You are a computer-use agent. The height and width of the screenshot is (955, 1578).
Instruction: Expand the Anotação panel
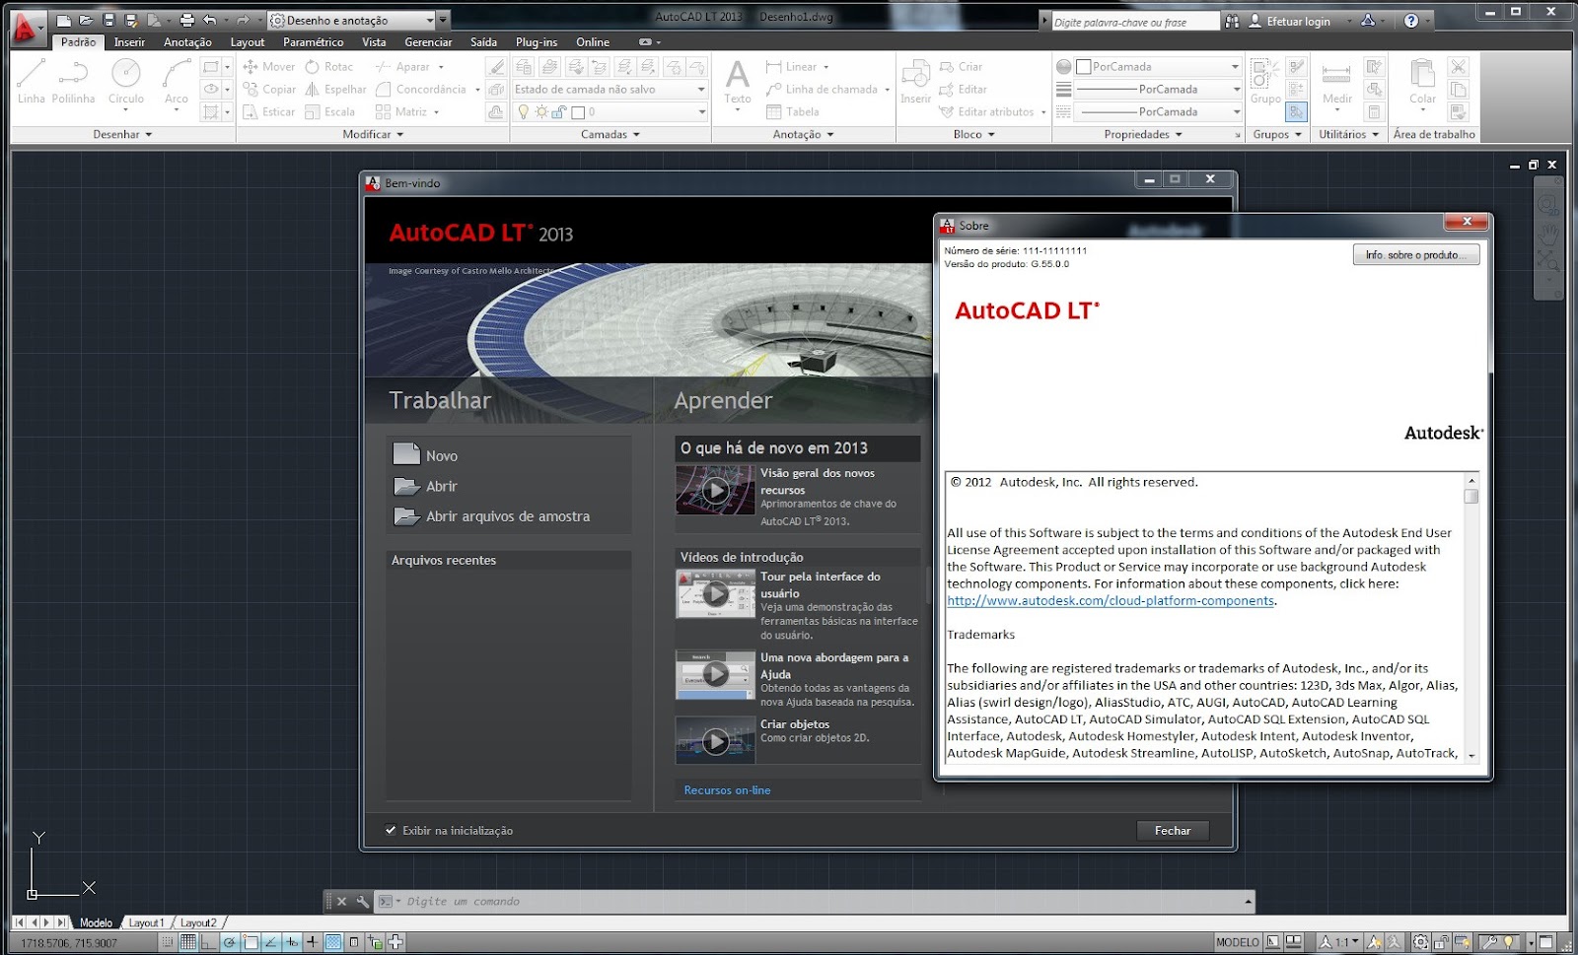(x=803, y=135)
